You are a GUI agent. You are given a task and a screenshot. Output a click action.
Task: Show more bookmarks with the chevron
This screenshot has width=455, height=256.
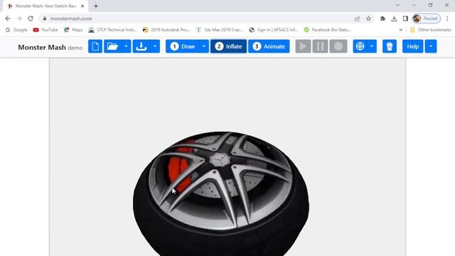401,30
